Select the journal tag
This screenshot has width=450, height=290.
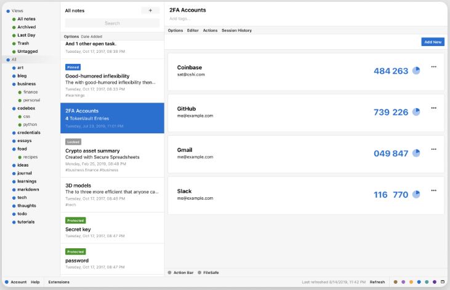[25, 173]
